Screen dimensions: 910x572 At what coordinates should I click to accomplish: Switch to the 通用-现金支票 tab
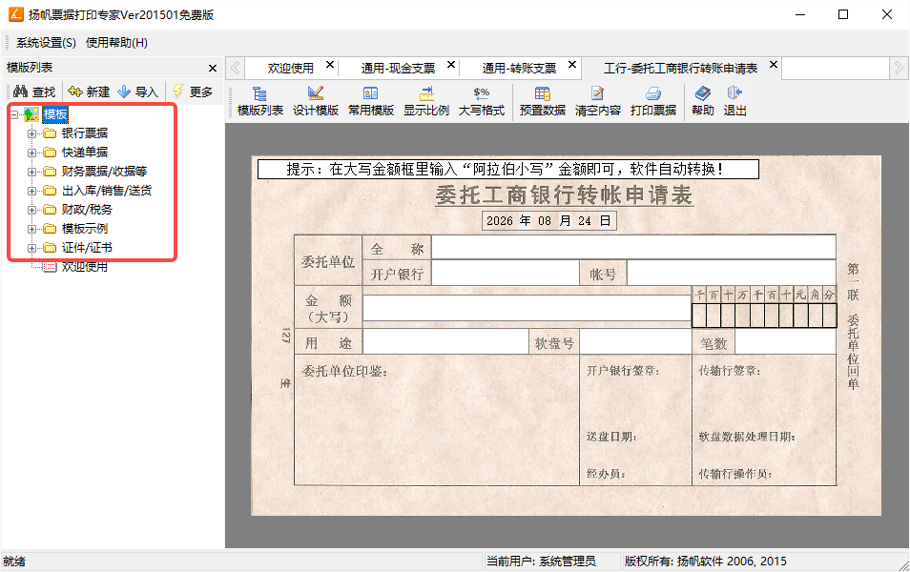pos(398,69)
